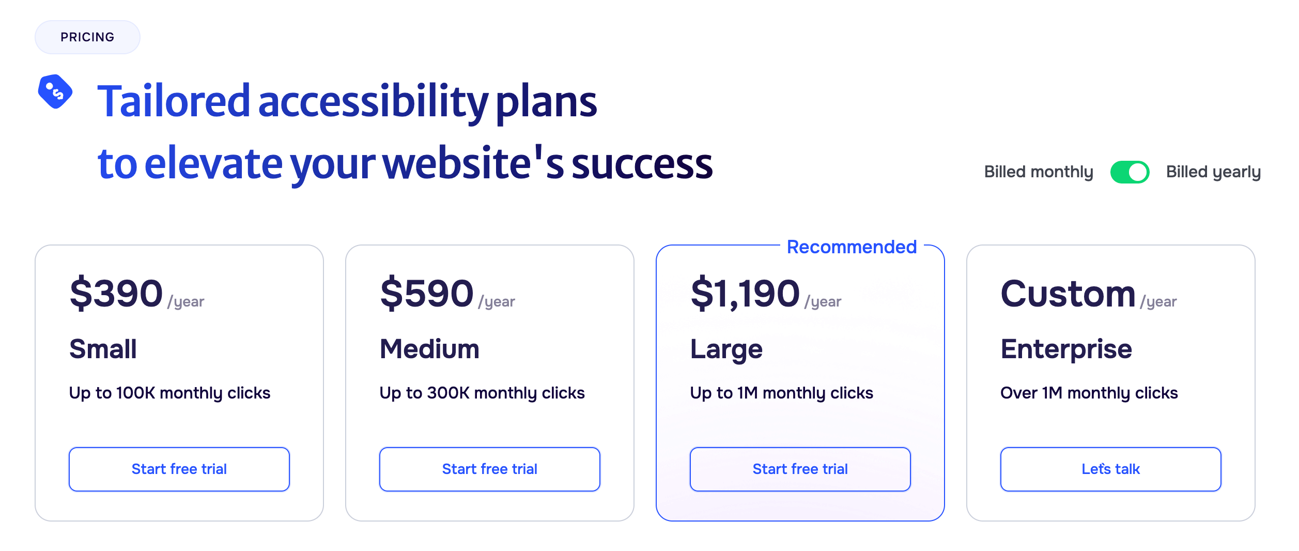This screenshot has height=551, width=1299.
Task: Click the $590 per year price
Action: (447, 294)
